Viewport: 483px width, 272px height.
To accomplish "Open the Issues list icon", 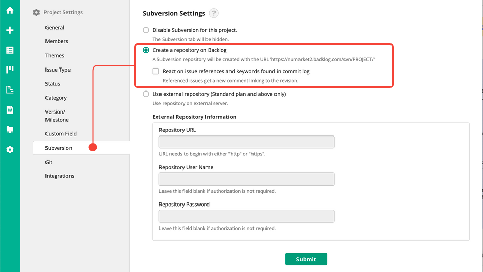I will tap(10, 50).
